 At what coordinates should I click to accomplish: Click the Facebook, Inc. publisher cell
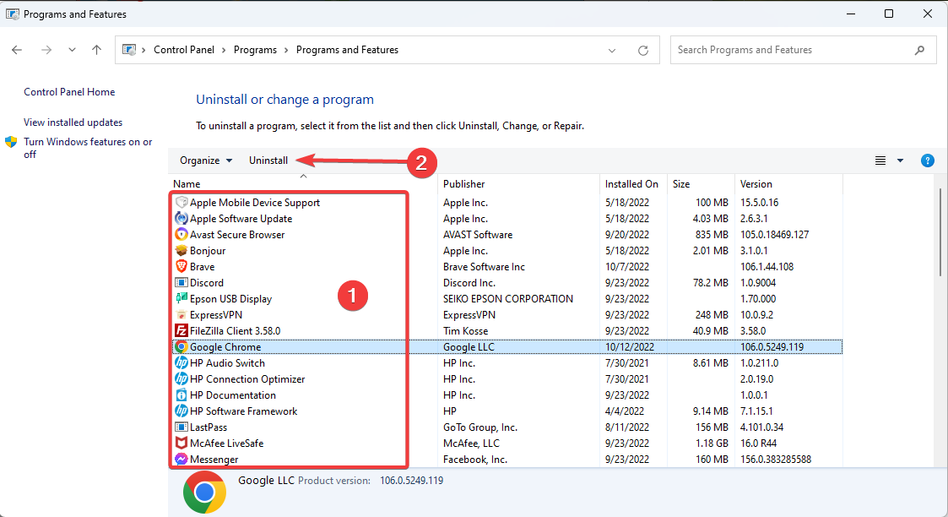(x=475, y=459)
